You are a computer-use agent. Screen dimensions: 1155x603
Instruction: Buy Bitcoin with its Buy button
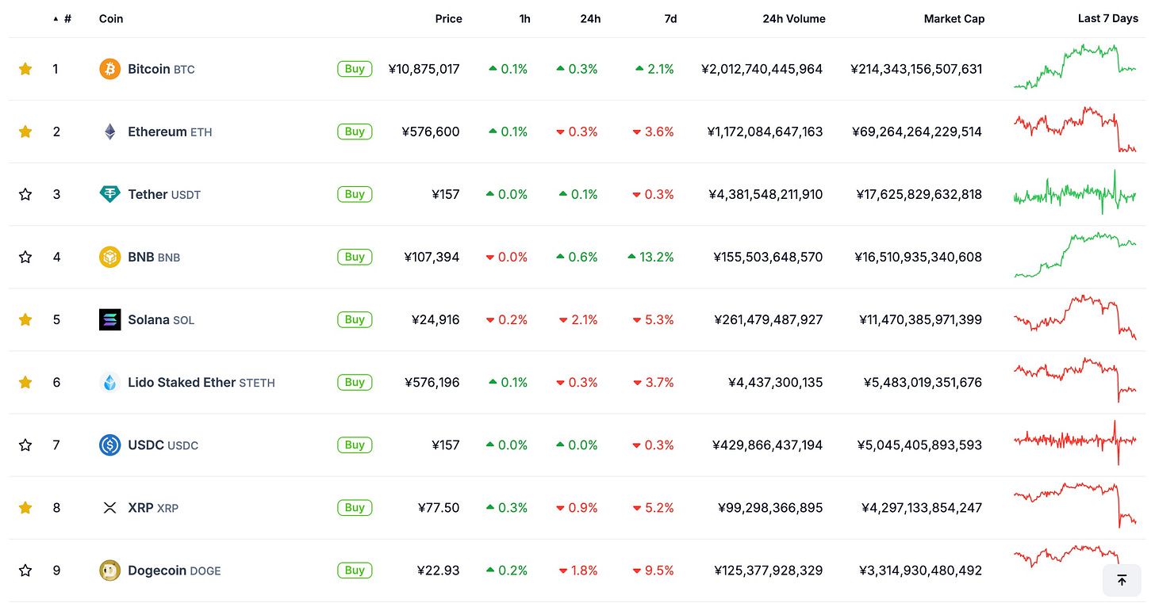tap(355, 69)
